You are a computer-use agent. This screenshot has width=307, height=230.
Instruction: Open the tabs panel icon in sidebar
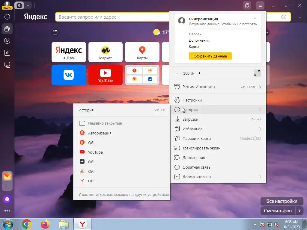[7, 29]
